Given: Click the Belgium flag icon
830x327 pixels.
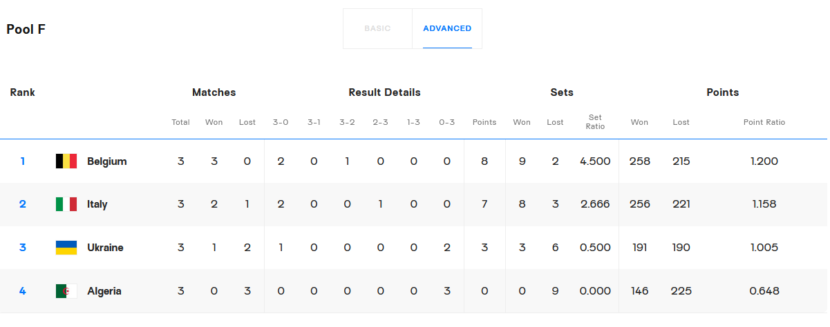Looking at the screenshot, I should (x=66, y=161).
